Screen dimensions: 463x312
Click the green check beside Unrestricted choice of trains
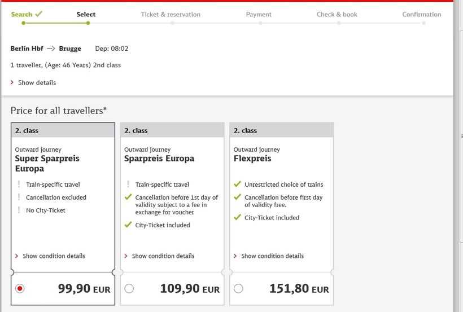coord(238,184)
